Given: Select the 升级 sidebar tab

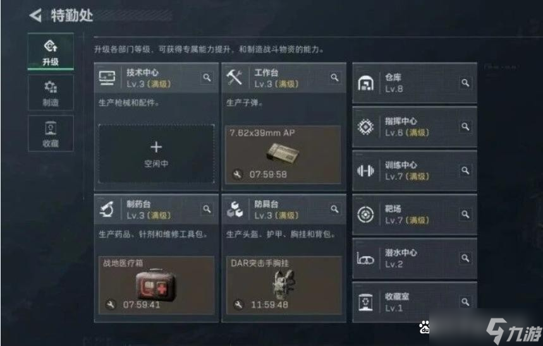Looking at the screenshot, I should point(51,52).
